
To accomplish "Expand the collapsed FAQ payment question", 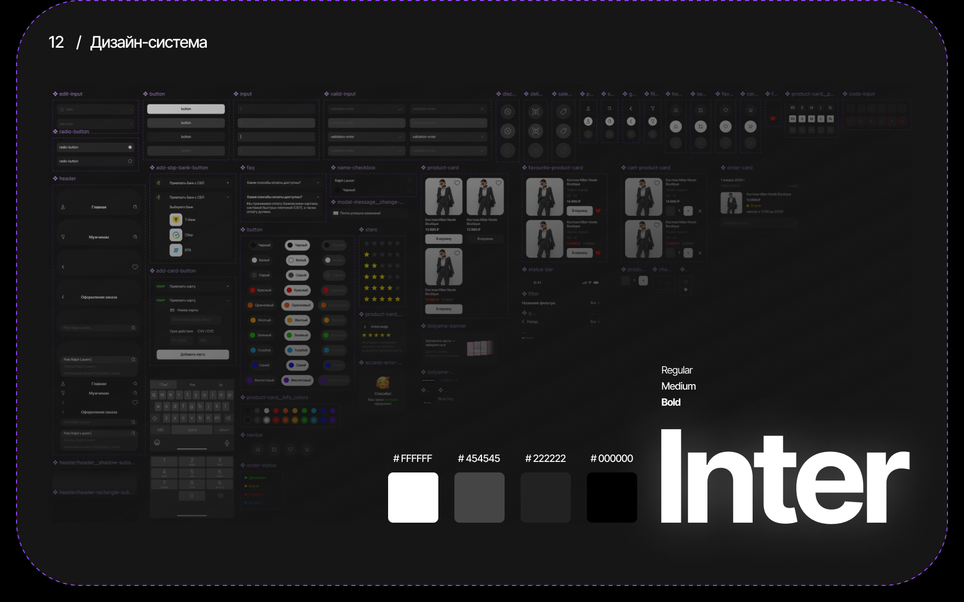I will click(x=318, y=183).
